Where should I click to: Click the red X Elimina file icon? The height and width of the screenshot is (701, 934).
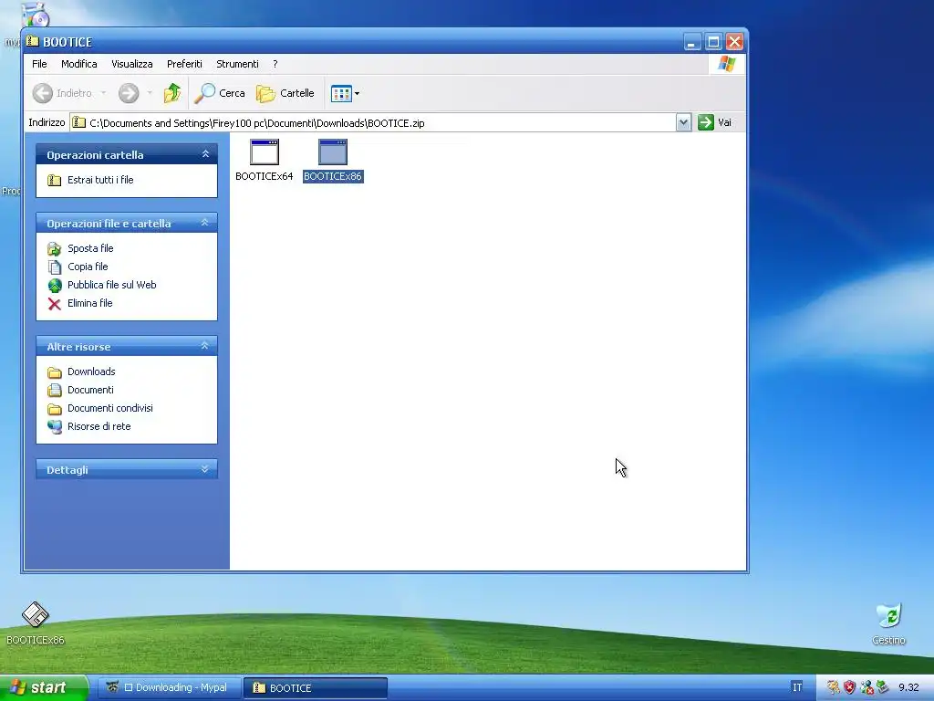pos(54,304)
